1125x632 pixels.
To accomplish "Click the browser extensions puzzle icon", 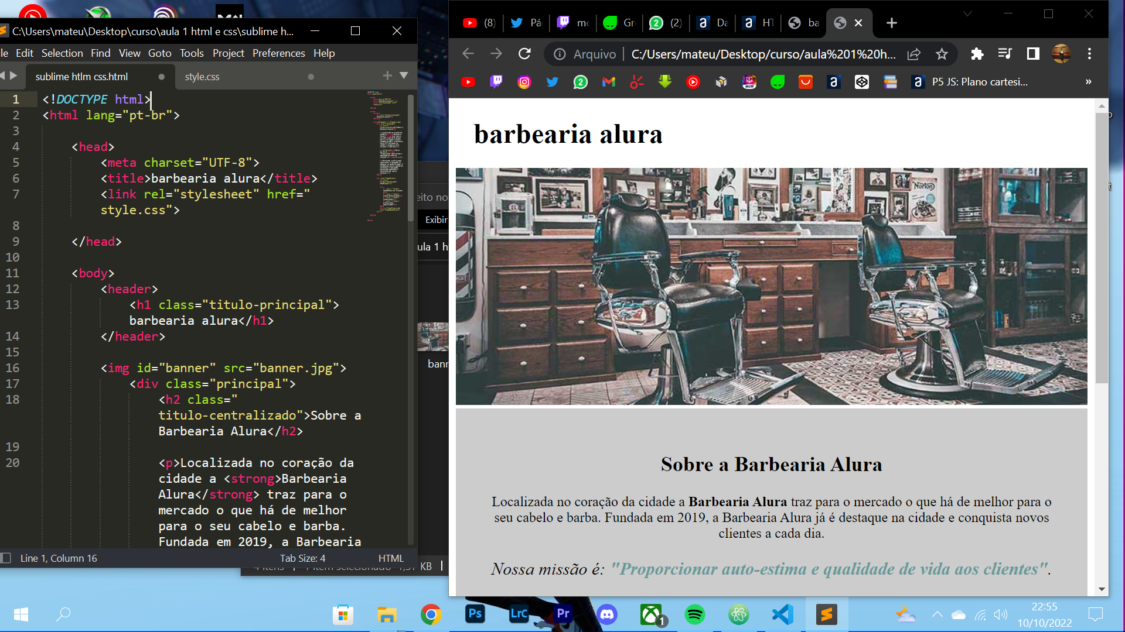I will click(976, 53).
